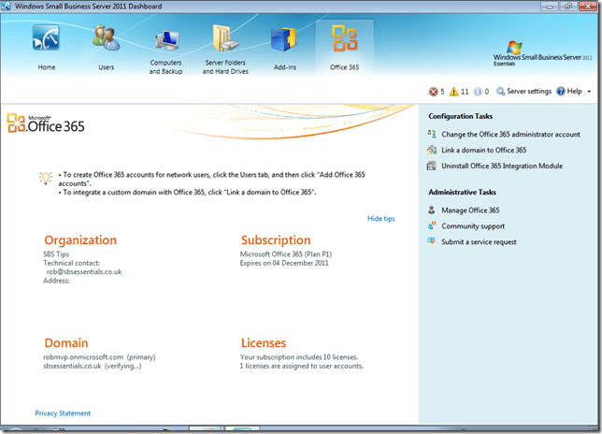The height and width of the screenshot is (434, 602).
Task: Click the red critical alerts icon
Action: click(433, 92)
